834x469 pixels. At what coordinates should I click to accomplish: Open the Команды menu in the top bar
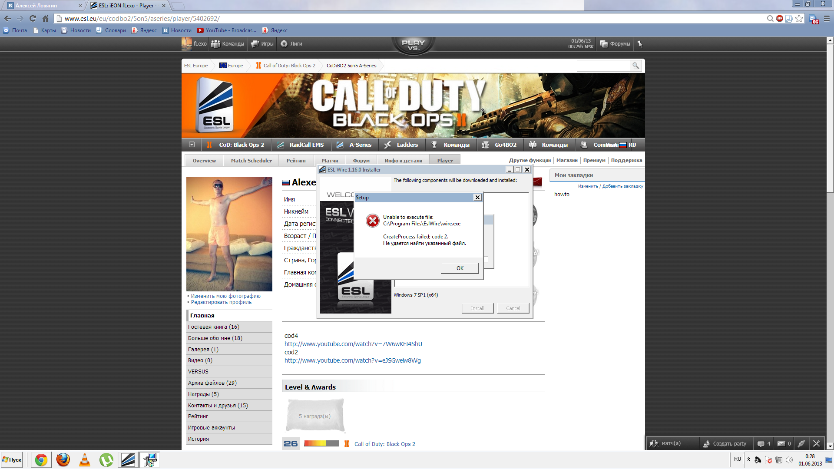pos(228,44)
